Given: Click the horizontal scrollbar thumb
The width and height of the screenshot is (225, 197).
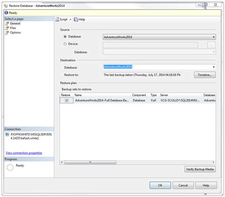Looking at the screenshot, I should coord(90,162).
